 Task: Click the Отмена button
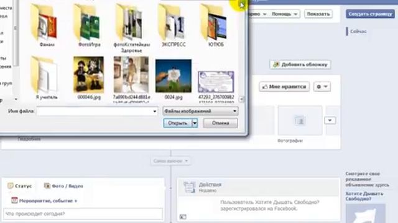(x=220, y=123)
